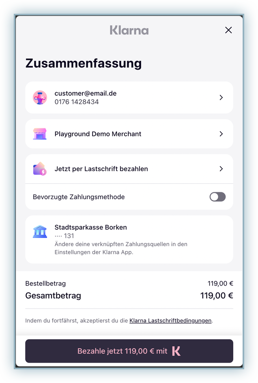Click the Playground Demo Merchant shop icon
The height and width of the screenshot is (383, 258).
40,134
